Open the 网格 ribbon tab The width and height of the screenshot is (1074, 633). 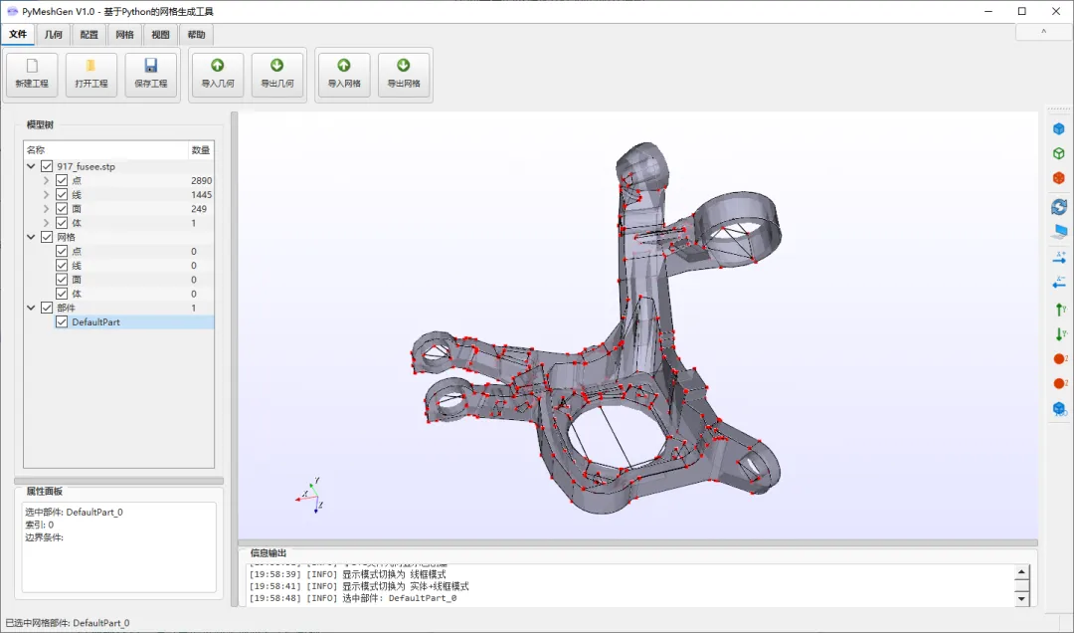click(x=124, y=34)
